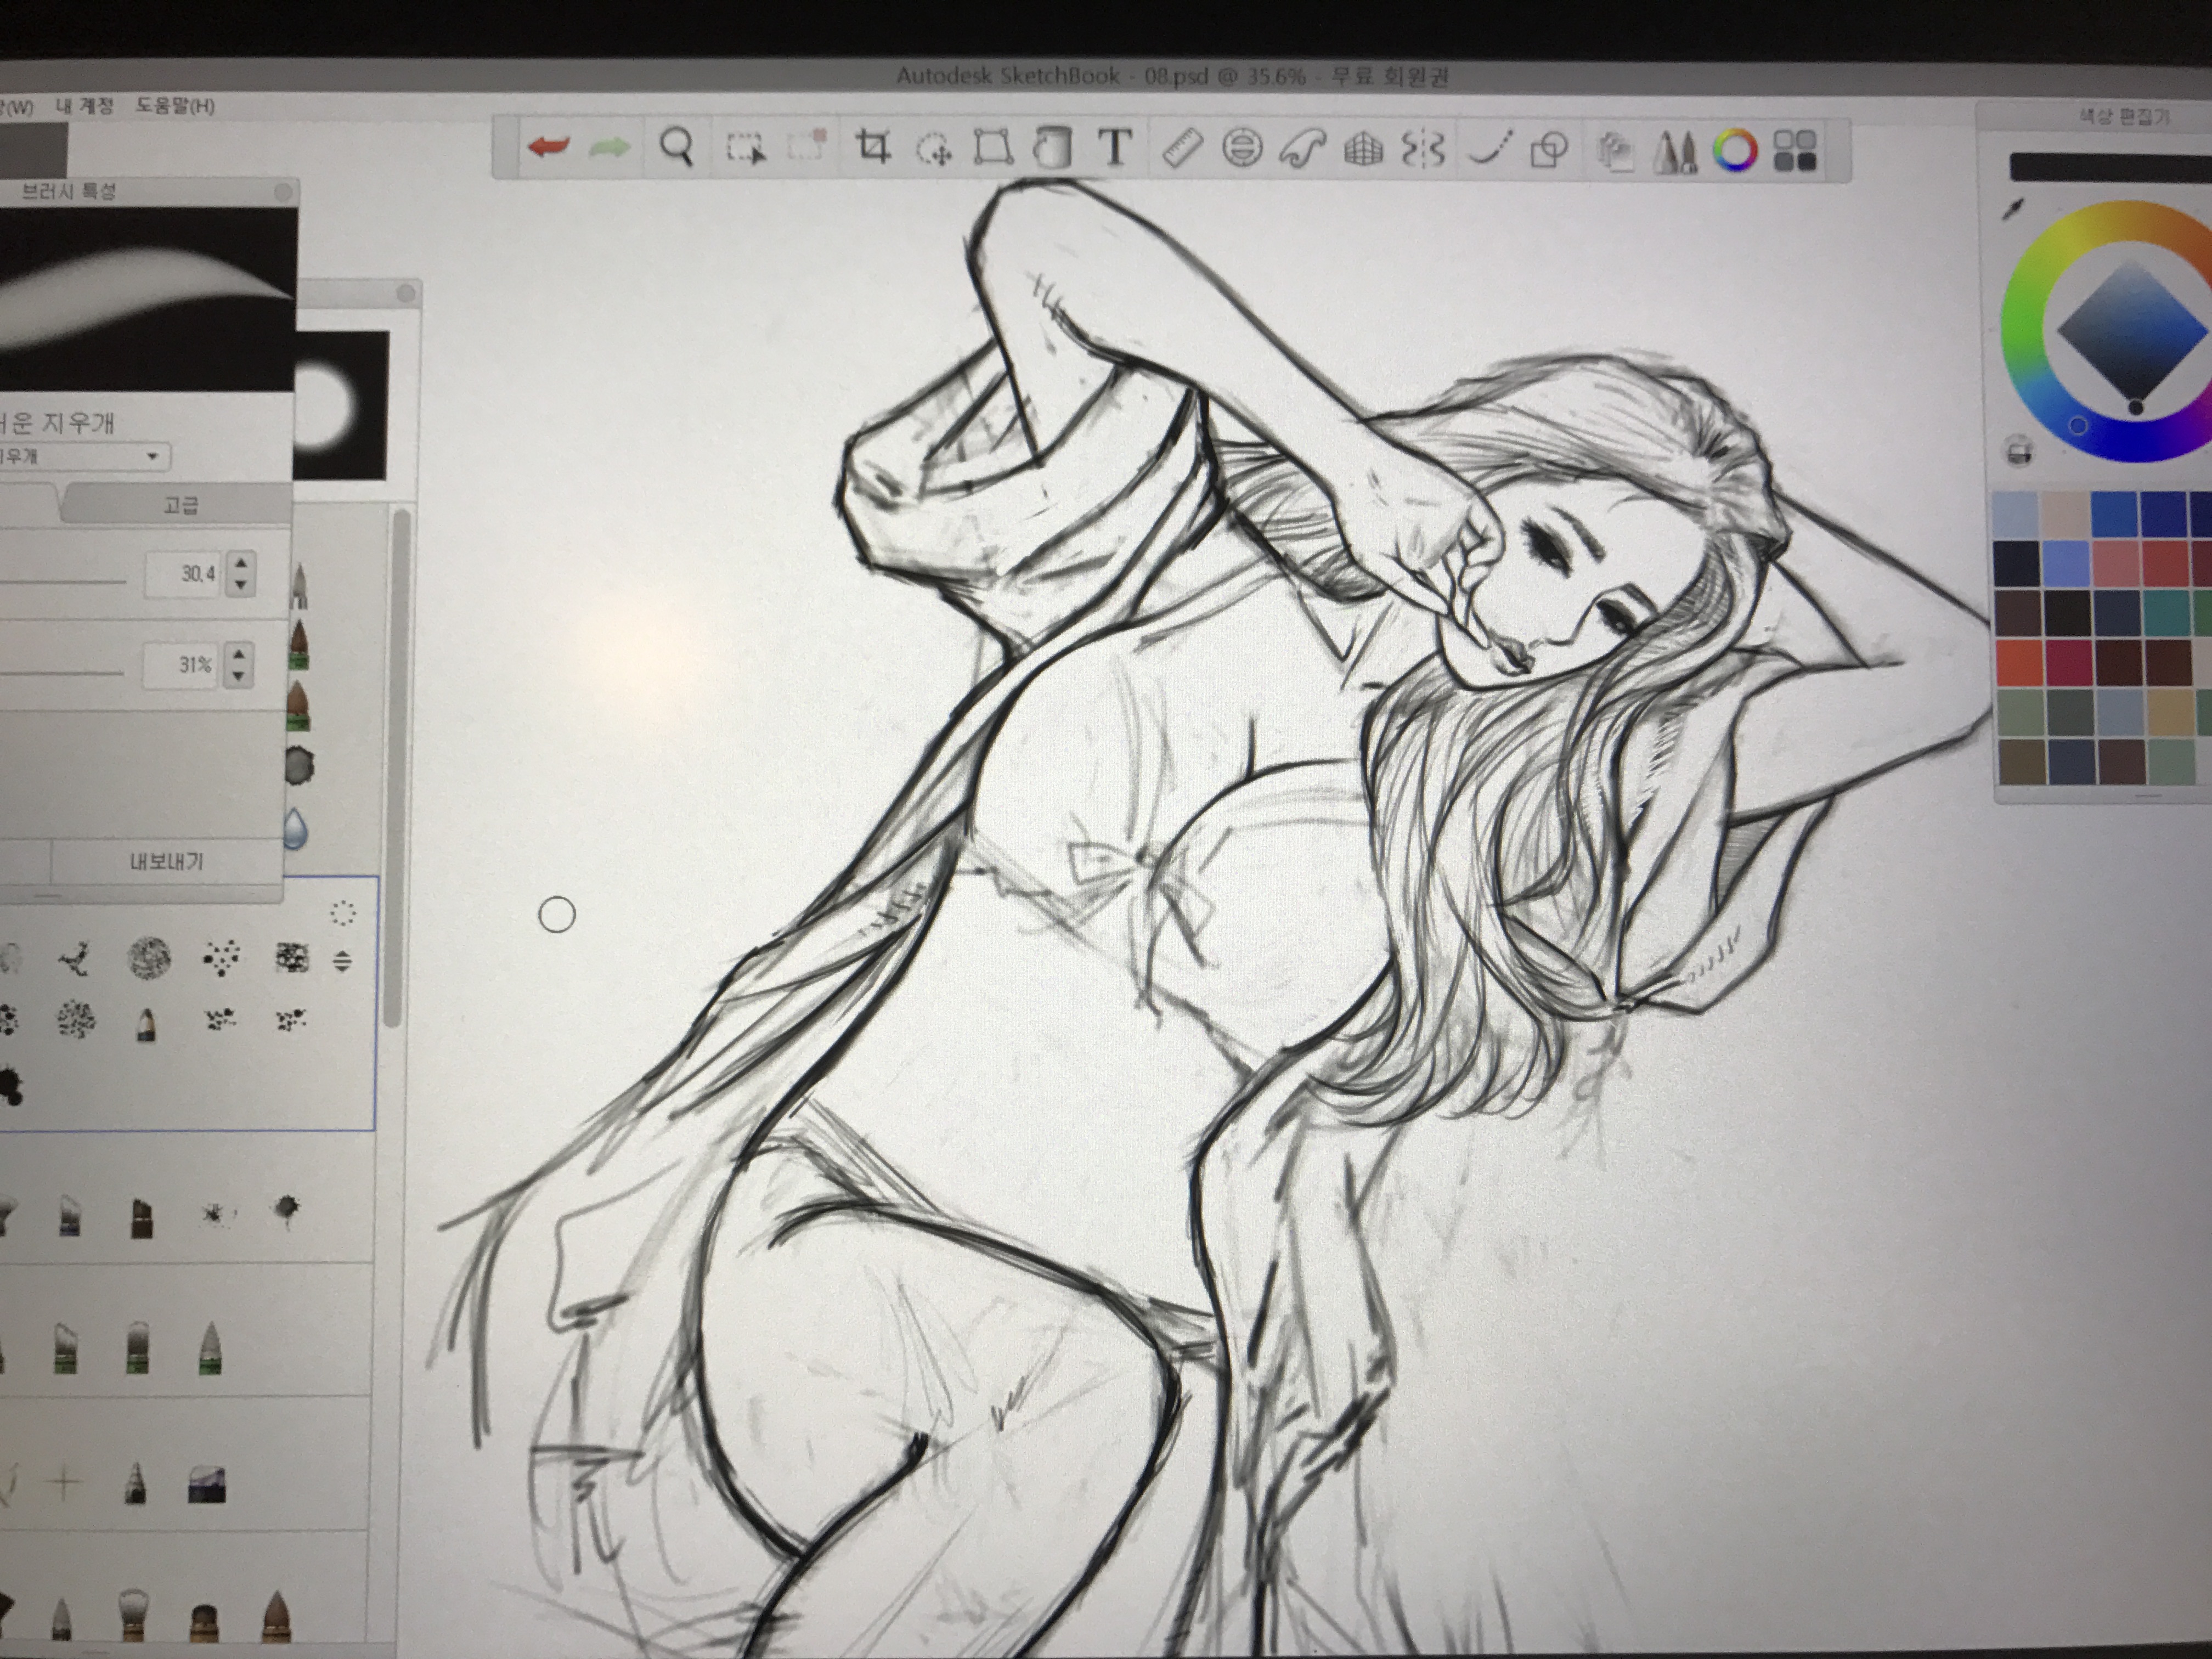Select the Text tool
2212x1659 pixels.
pyautogui.click(x=1115, y=148)
